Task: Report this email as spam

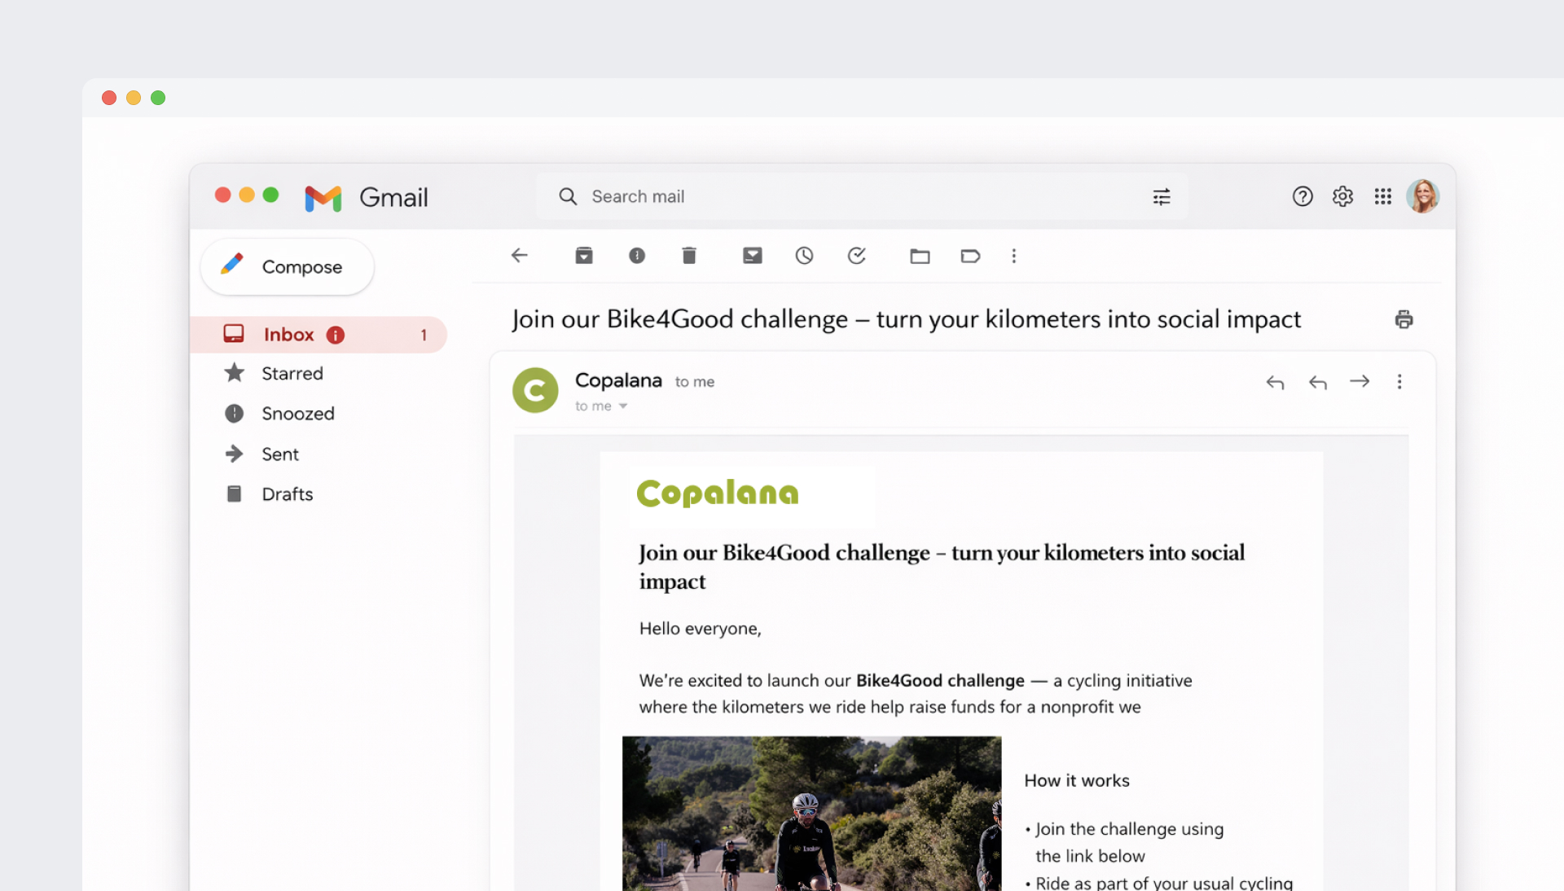Action: coord(636,256)
